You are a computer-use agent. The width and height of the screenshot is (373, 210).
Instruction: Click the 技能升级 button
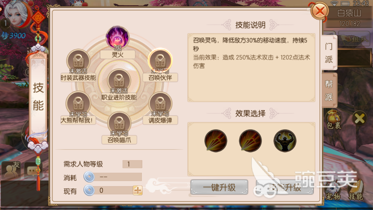pos(285,187)
